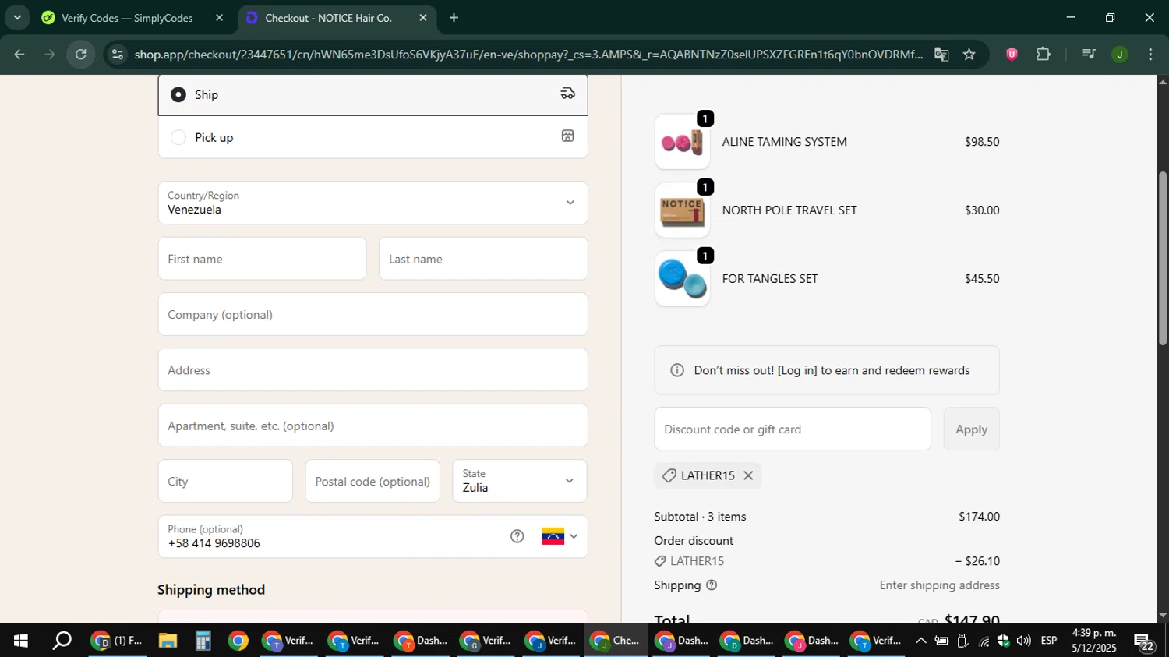Select the Ship delivery radio option
Viewport: 1169px width, 657px height.
[x=178, y=94]
